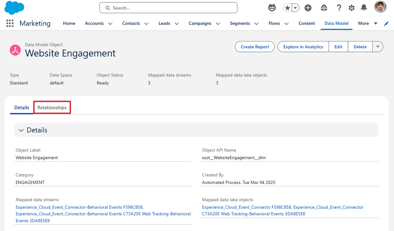Image resolution: width=394 pixels, height=231 pixels.
Task: Focus the global Search field
Action: (168, 8)
